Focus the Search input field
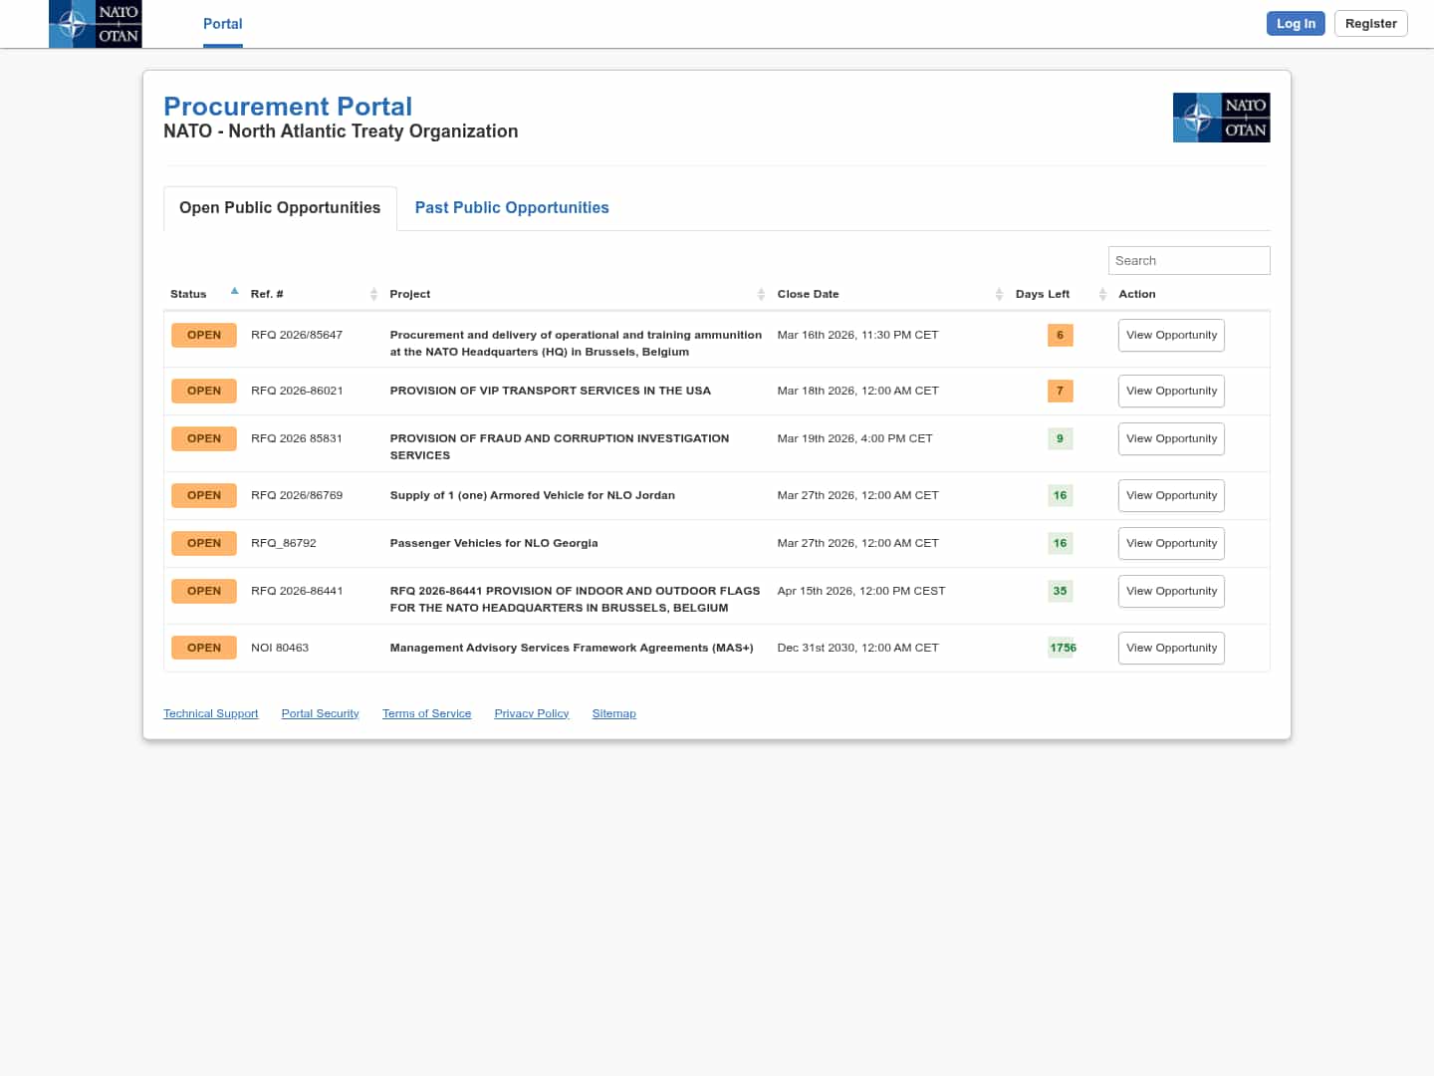1434x1076 pixels. coord(1188,261)
